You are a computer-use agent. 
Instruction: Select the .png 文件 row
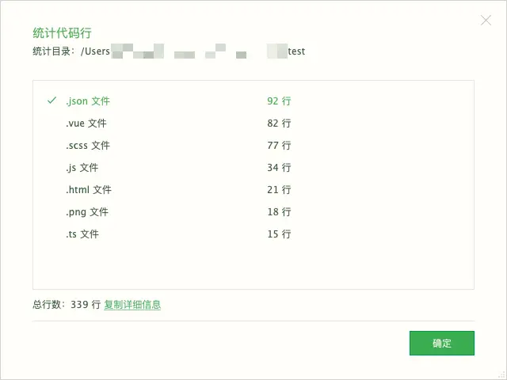tap(253, 212)
